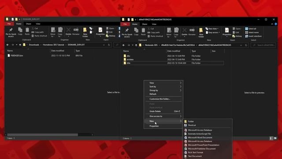282x159 pixels.
Task: Click History in right window ribbon
Action: [237, 36]
